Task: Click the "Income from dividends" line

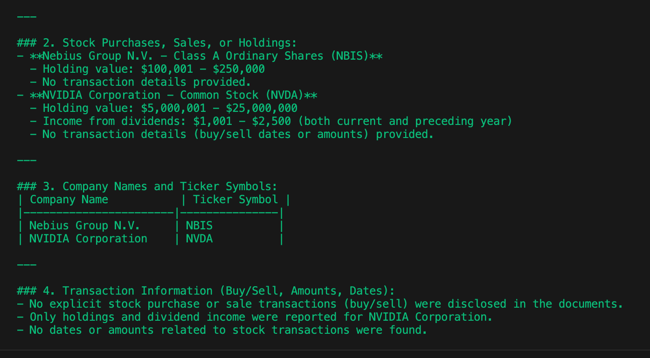Action: pyautogui.click(x=117, y=121)
